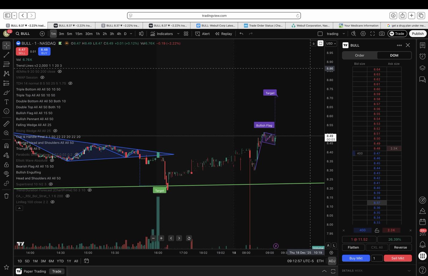The image size is (428, 276).
Task: Click the Reverse button
Action: point(400,247)
